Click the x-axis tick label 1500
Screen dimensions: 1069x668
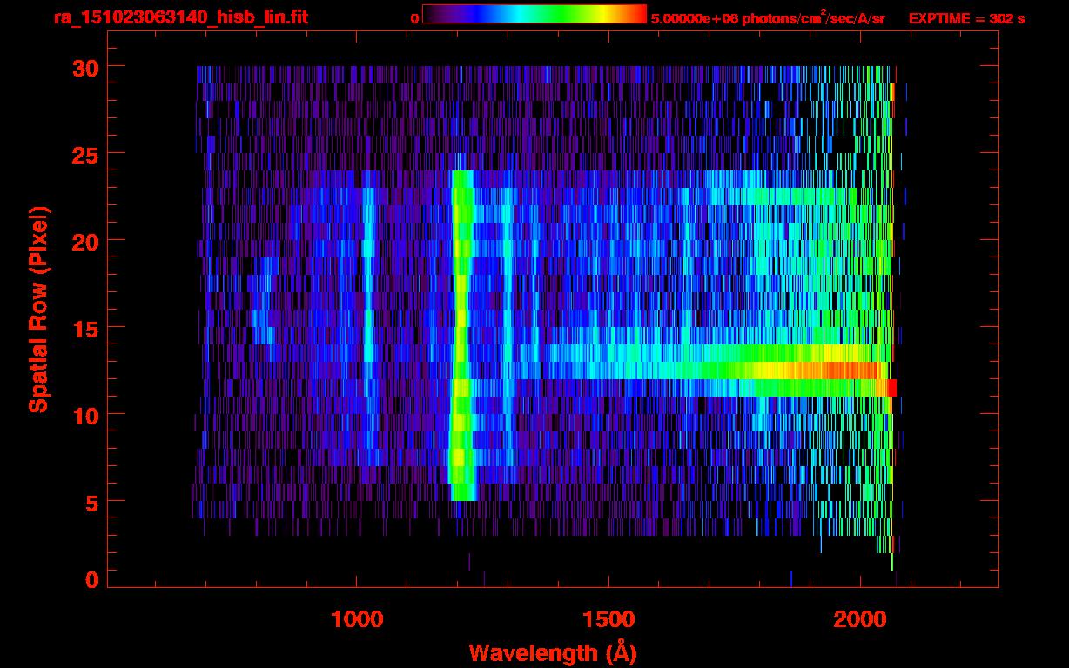pos(608,619)
